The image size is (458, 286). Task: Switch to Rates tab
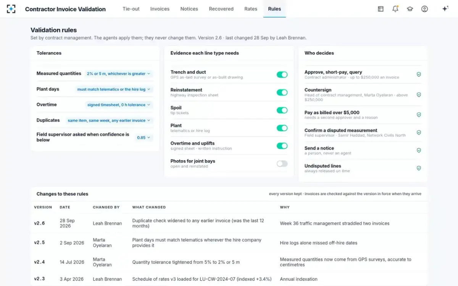pyautogui.click(x=251, y=9)
